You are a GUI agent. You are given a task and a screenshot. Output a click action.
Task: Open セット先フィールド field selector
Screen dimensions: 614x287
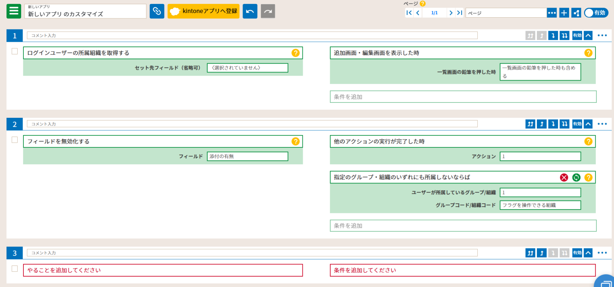click(247, 68)
